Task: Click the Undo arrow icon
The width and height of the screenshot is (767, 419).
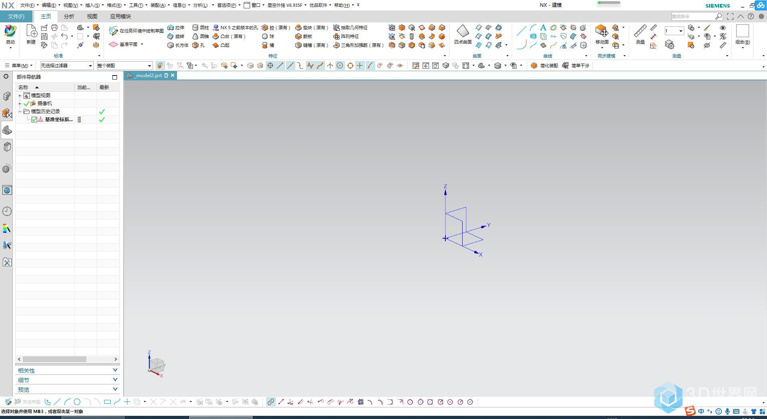Action: 64,36
